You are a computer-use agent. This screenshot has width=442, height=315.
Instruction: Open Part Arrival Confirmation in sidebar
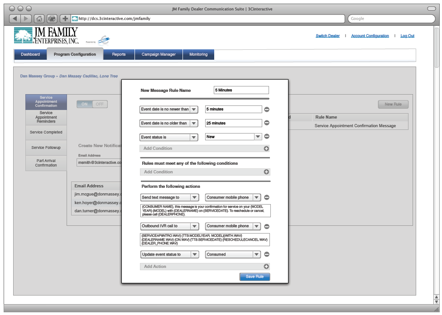(x=46, y=163)
